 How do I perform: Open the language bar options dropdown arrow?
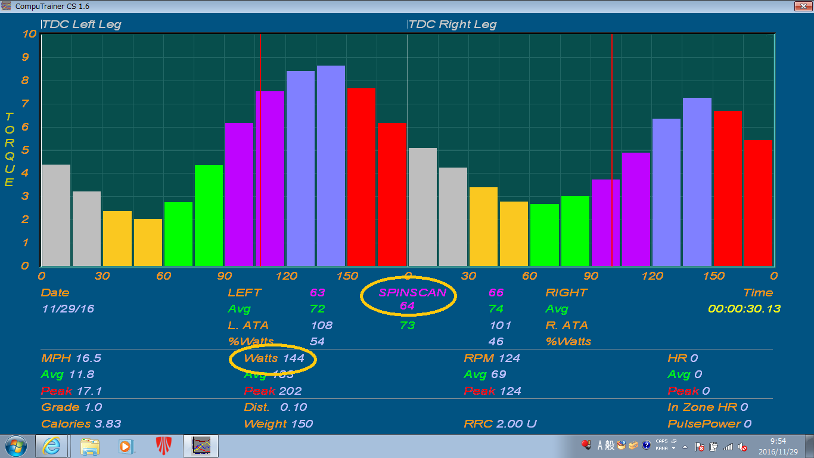click(673, 448)
